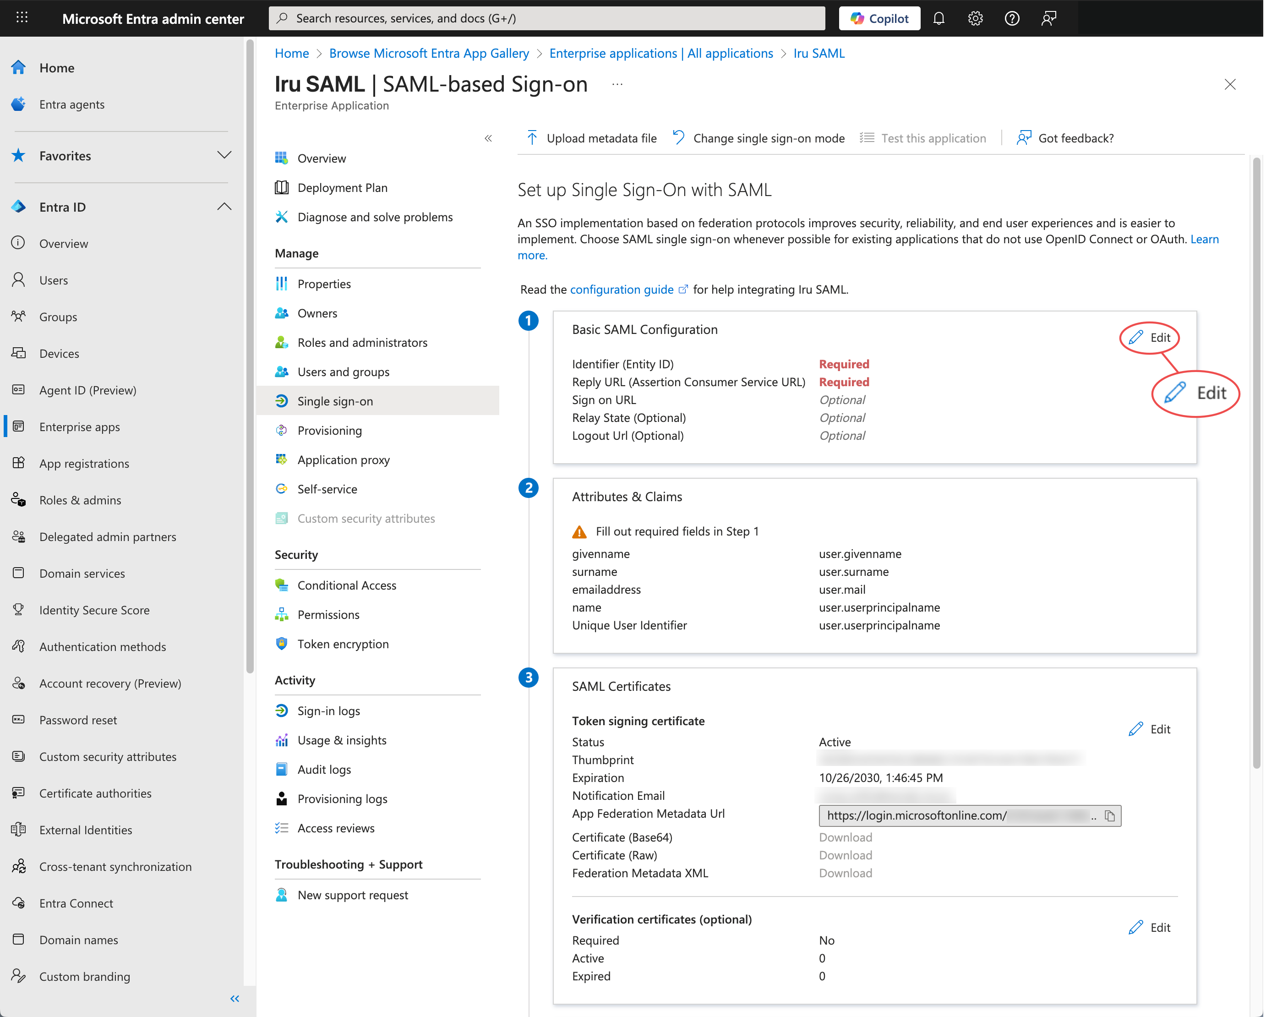Open Groups in Entra ID menu
Image resolution: width=1266 pixels, height=1017 pixels.
click(58, 317)
